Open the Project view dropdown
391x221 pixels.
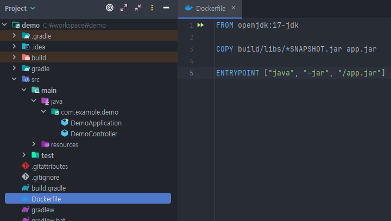tap(20, 9)
